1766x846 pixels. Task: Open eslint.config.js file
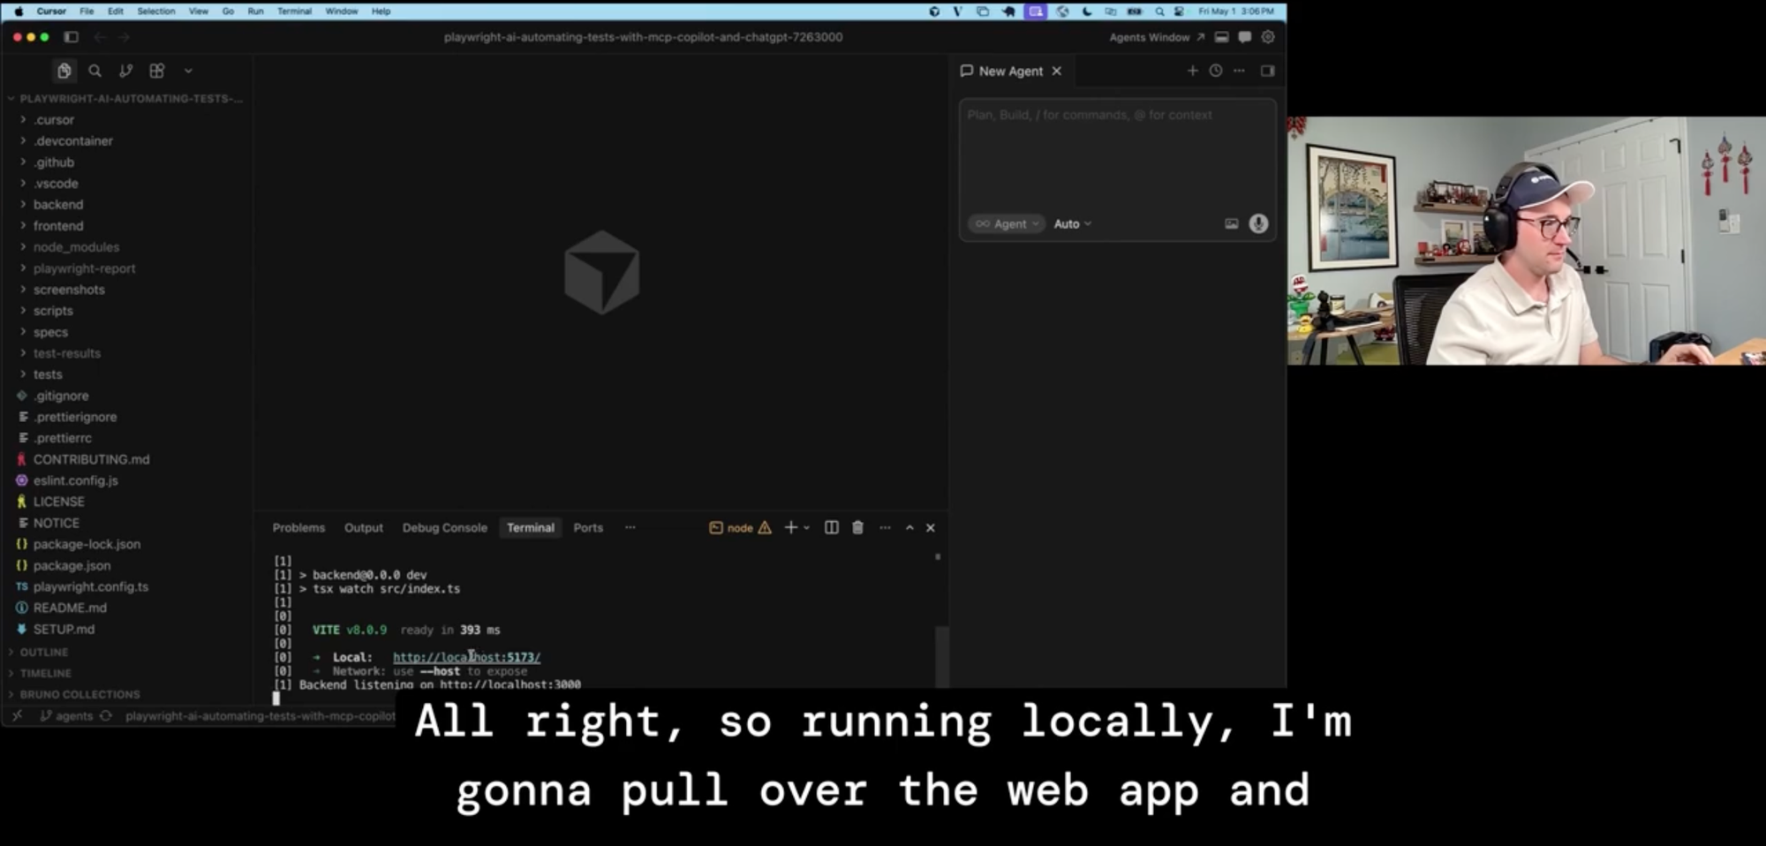click(127, 480)
